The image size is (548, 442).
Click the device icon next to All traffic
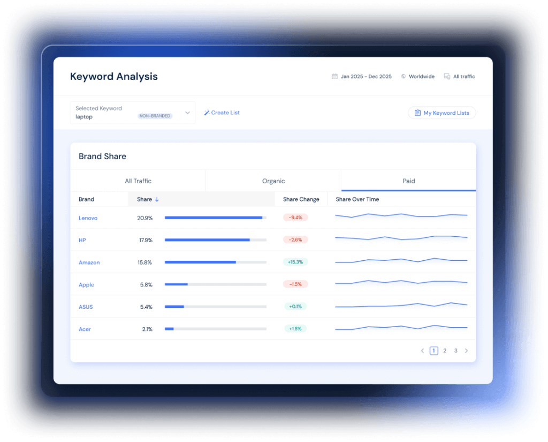[x=447, y=76]
